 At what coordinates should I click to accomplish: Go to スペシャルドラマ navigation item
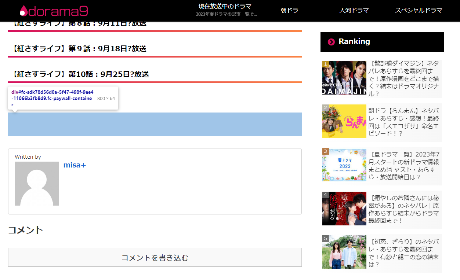(x=419, y=10)
